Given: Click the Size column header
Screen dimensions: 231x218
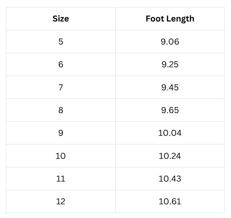Looking at the screenshot, I should [61, 19].
